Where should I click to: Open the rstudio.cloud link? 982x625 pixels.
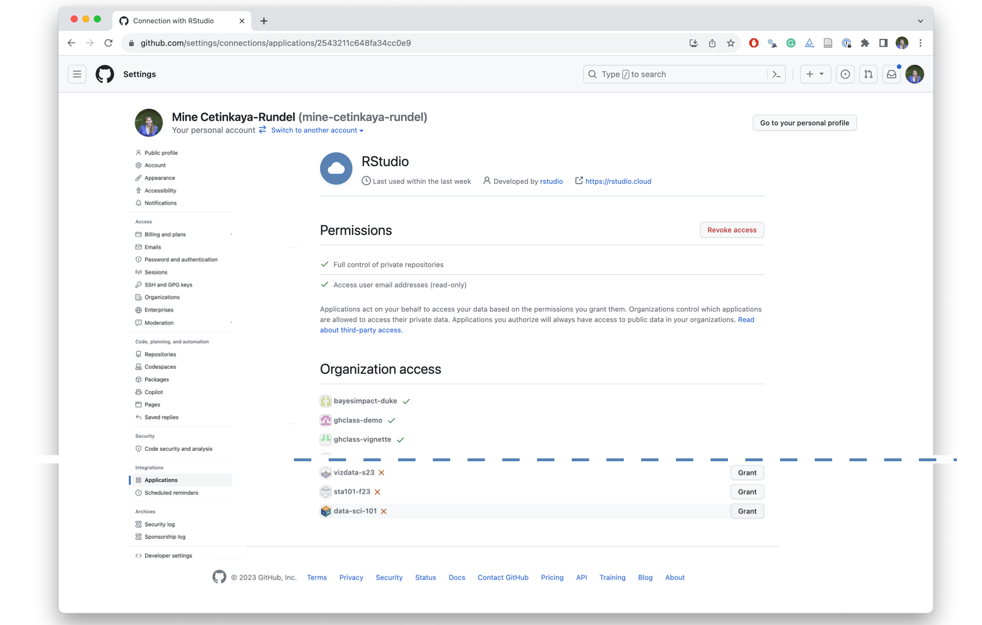[x=617, y=181]
